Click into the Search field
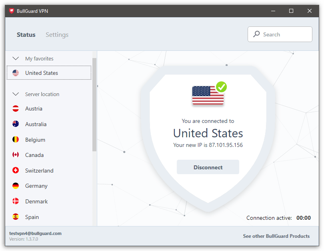The height and width of the screenshot is (251, 324). tap(280, 34)
